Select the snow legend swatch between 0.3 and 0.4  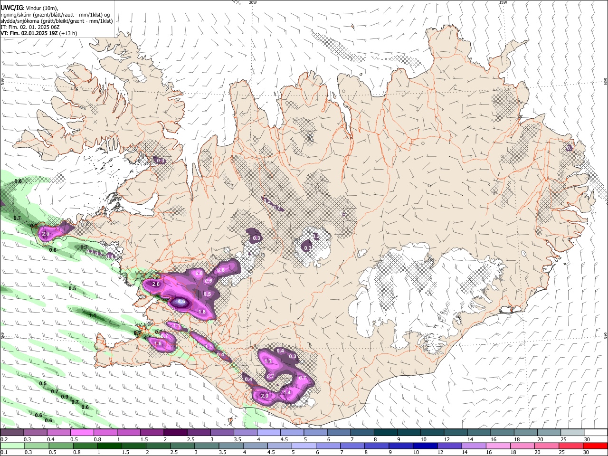point(36,433)
